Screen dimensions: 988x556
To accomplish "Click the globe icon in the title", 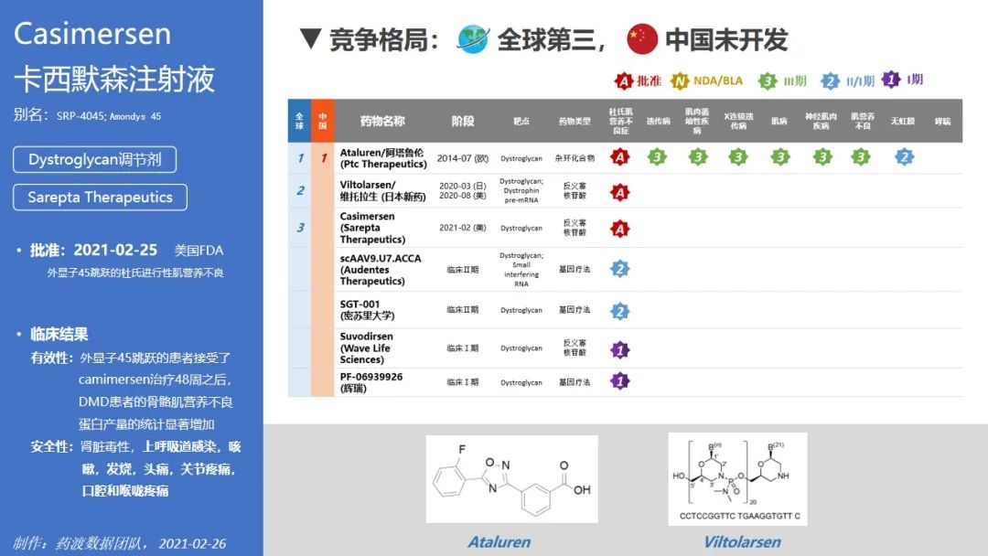I will [x=473, y=38].
